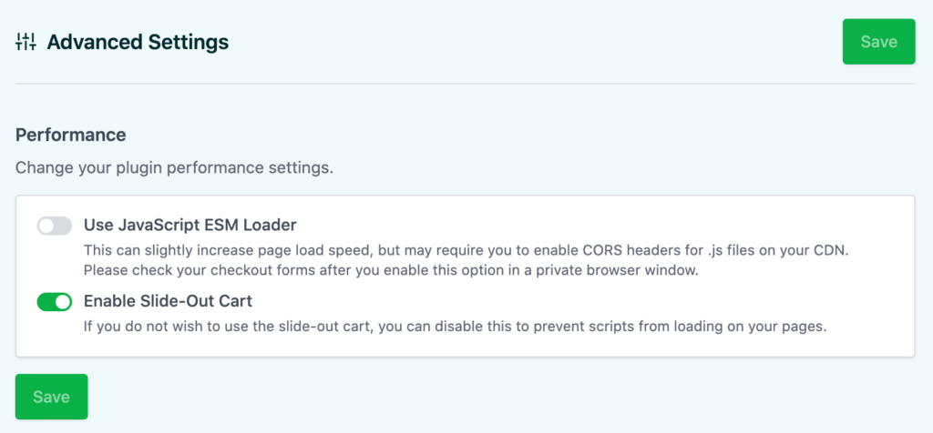Select the Advanced Settings page heading
Image resolution: width=933 pixels, height=433 pixels.
[x=138, y=42]
